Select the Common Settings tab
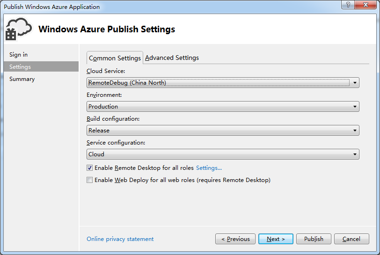Screen dimensions: 380x255 pos(115,58)
